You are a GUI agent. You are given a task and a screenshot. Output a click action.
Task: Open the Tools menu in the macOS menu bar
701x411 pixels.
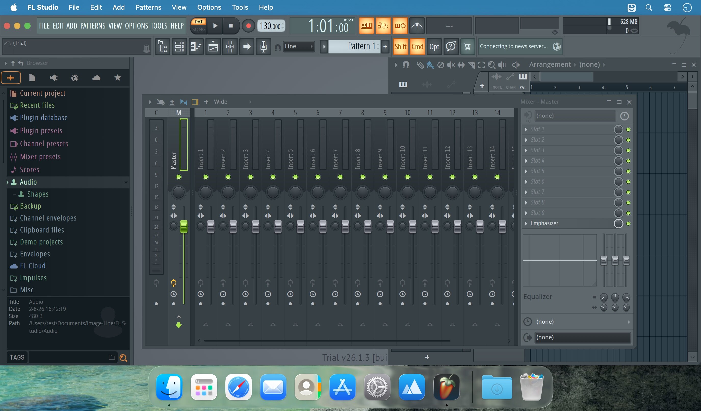coord(240,7)
